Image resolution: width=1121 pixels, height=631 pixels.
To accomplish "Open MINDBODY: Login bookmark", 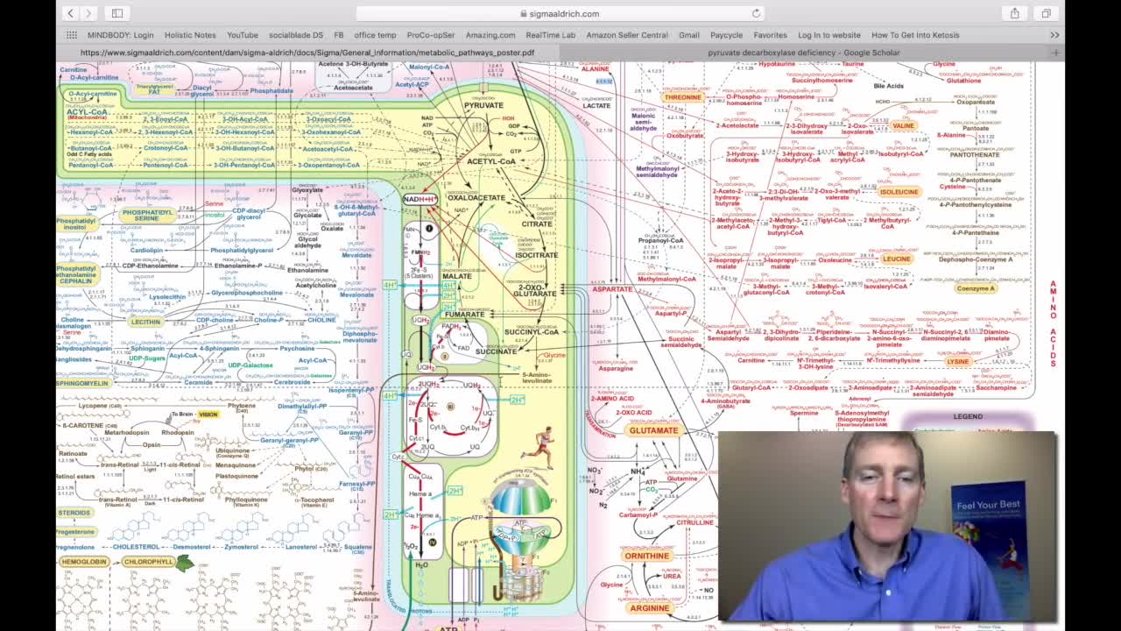I will (x=120, y=35).
